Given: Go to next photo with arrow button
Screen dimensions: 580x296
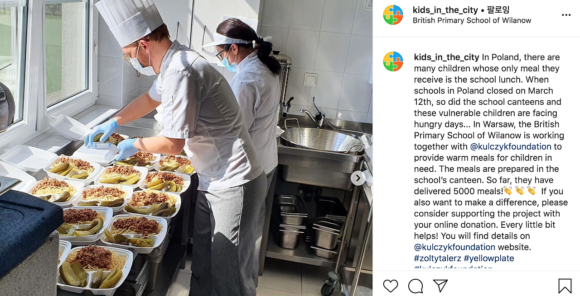Looking at the screenshot, I should (358, 178).
